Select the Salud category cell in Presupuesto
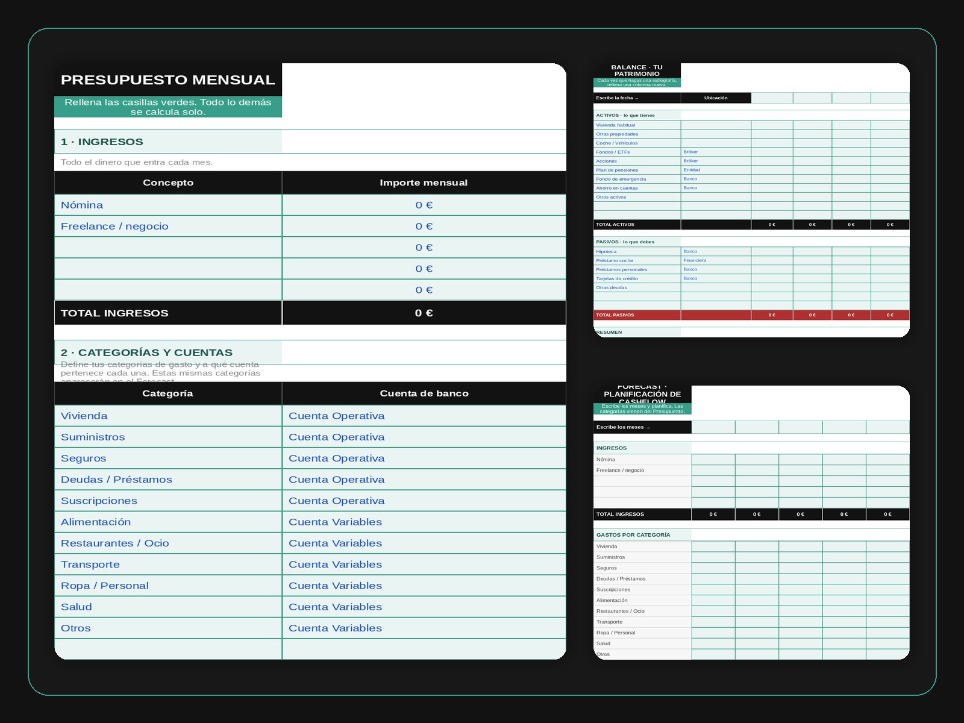The height and width of the screenshot is (723, 964). 168,607
